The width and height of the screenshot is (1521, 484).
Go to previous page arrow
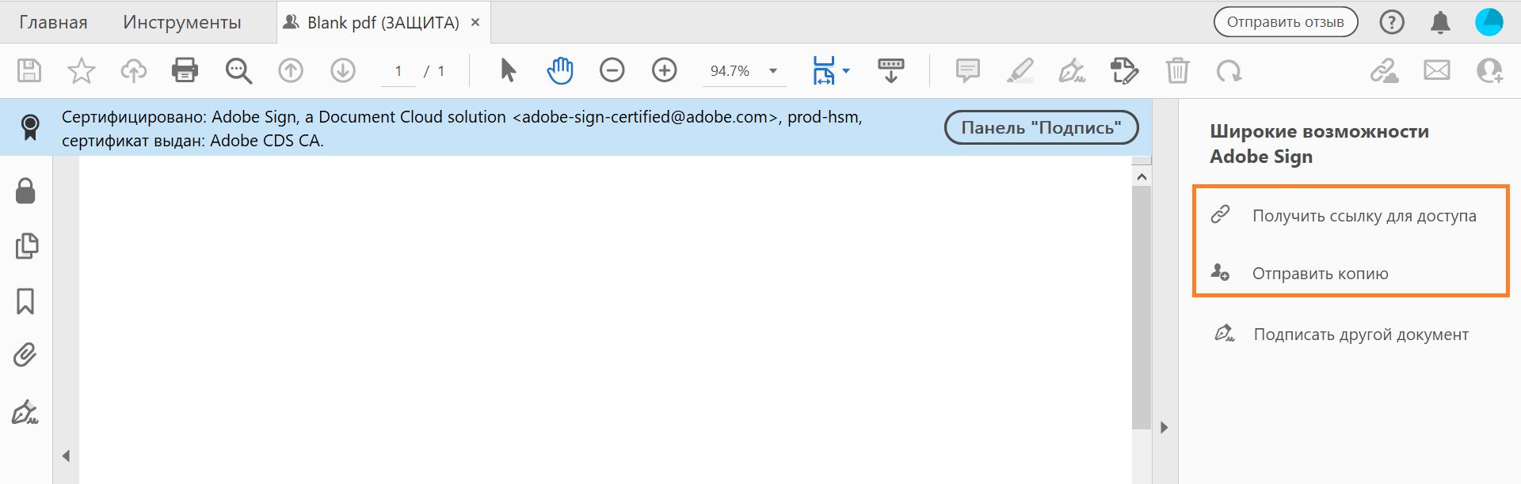(291, 70)
